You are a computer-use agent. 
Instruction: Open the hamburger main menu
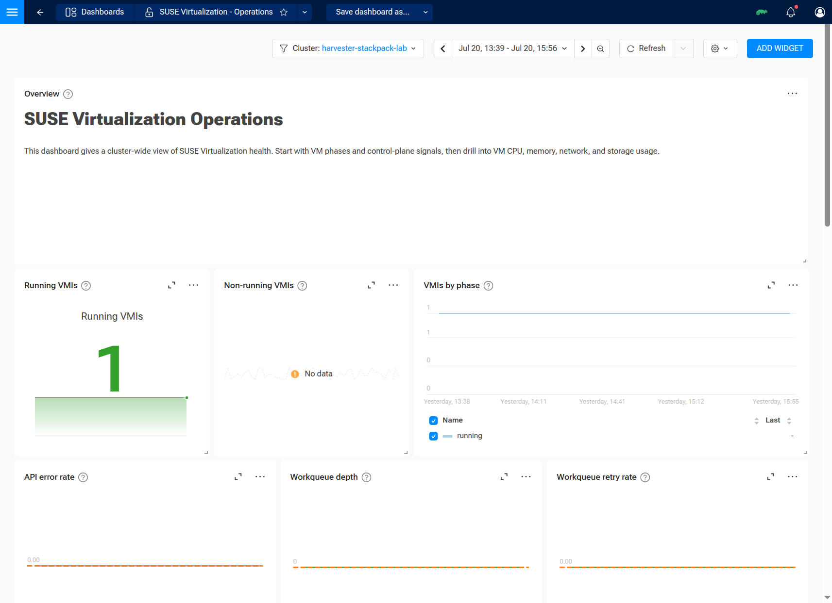pos(12,12)
